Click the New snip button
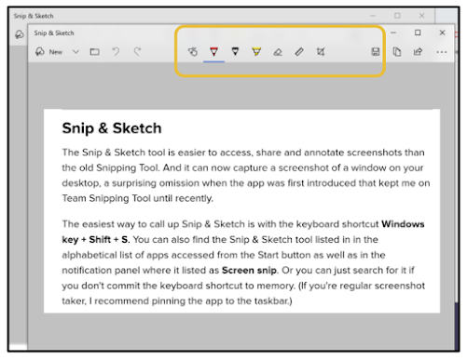The height and width of the screenshot is (360, 467). tap(49, 52)
